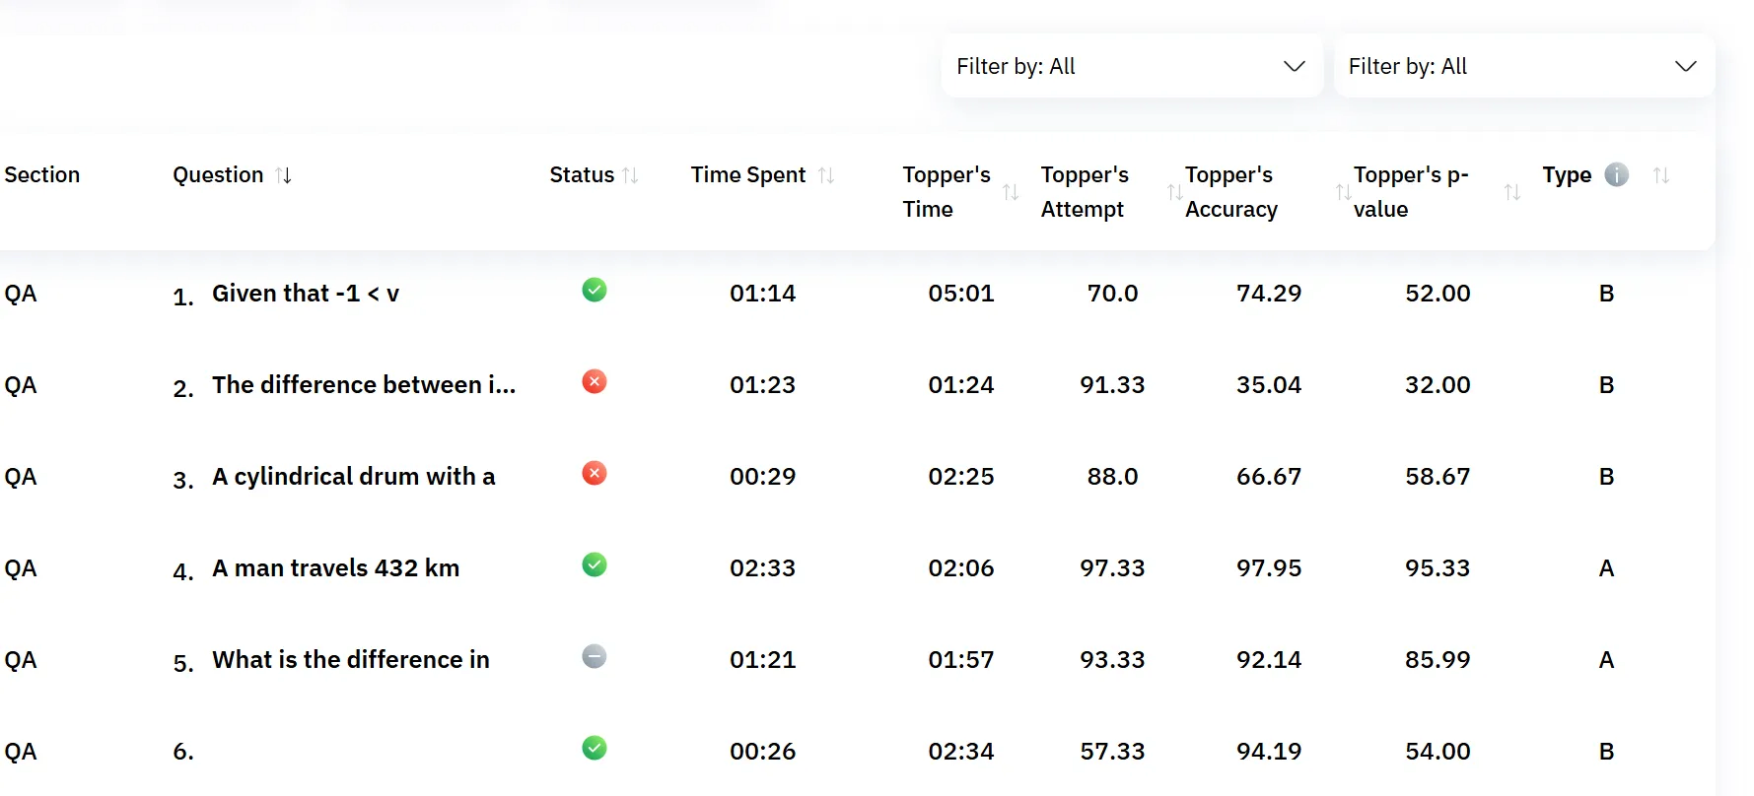Click question 2 incorrect status icon

[x=595, y=381]
